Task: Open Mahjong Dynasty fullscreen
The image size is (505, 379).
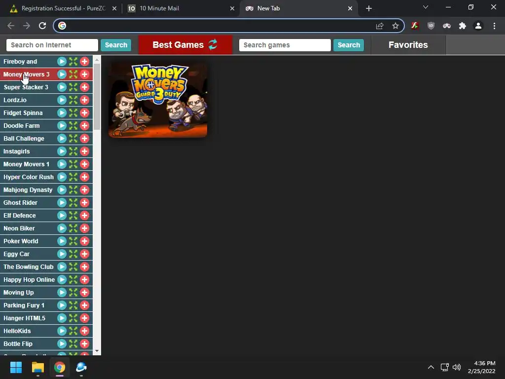Action: point(73,190)
